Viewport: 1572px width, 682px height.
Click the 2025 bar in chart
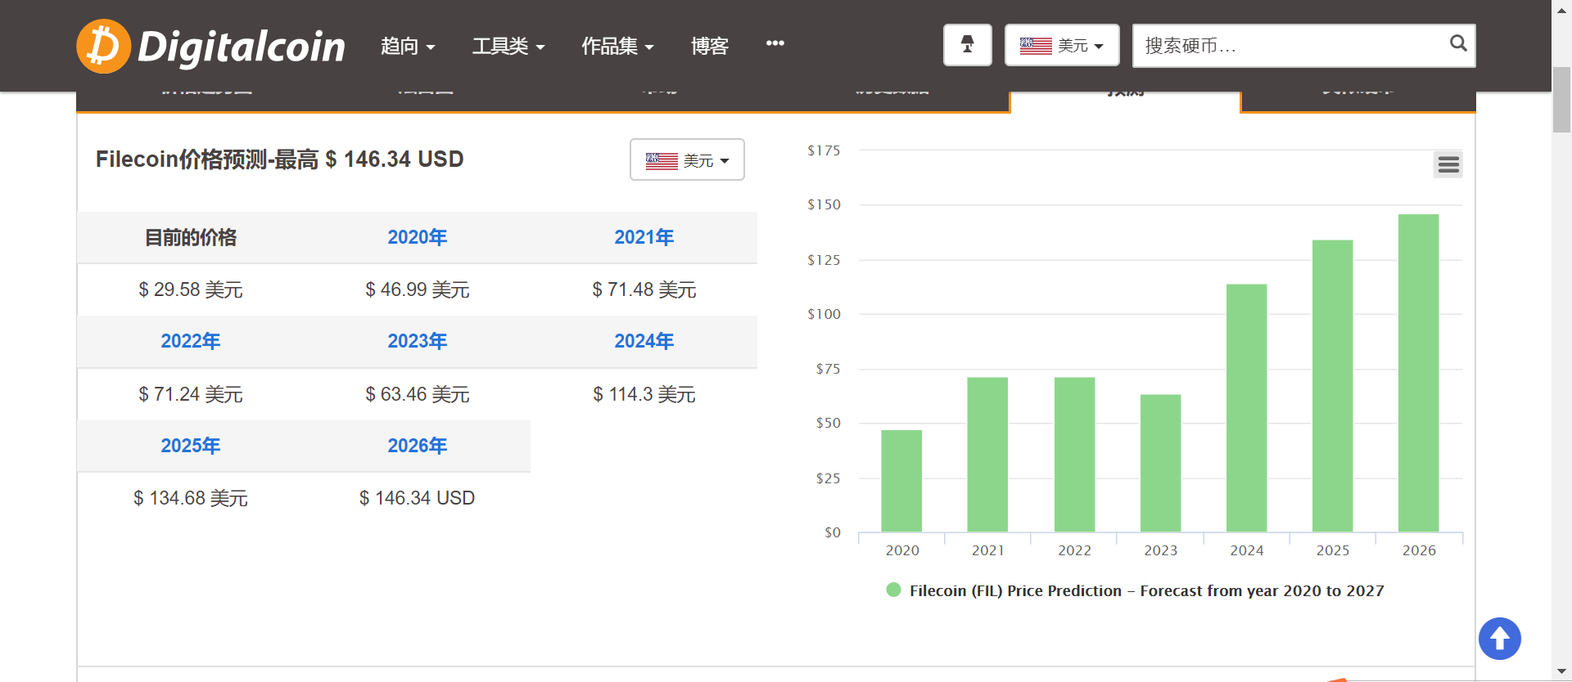(x=1333, y=386)
